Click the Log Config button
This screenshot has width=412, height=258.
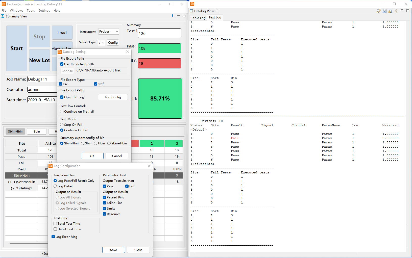pos(113,97)
